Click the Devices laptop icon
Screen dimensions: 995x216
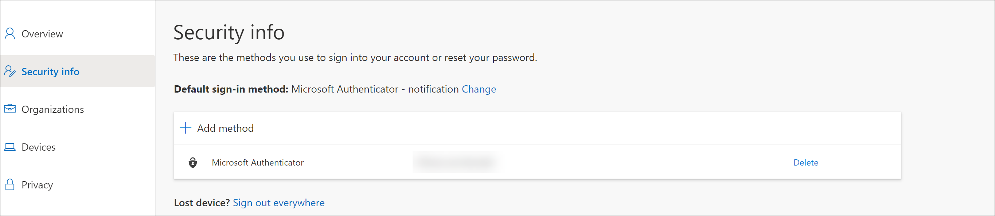coord(9,147)
